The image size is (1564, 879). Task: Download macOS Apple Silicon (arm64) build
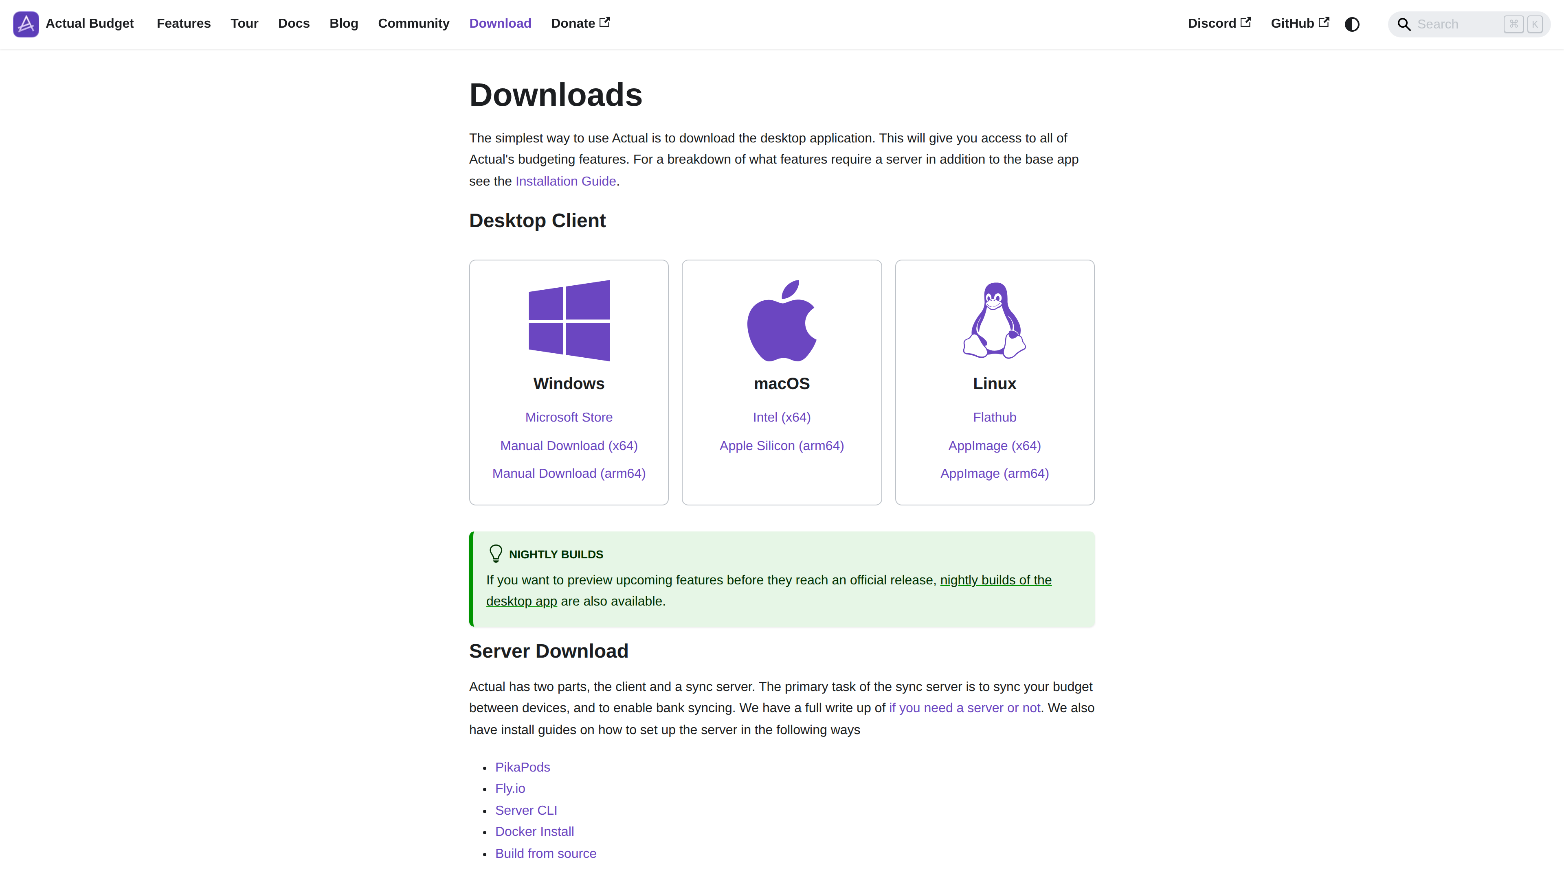point(782,445)
